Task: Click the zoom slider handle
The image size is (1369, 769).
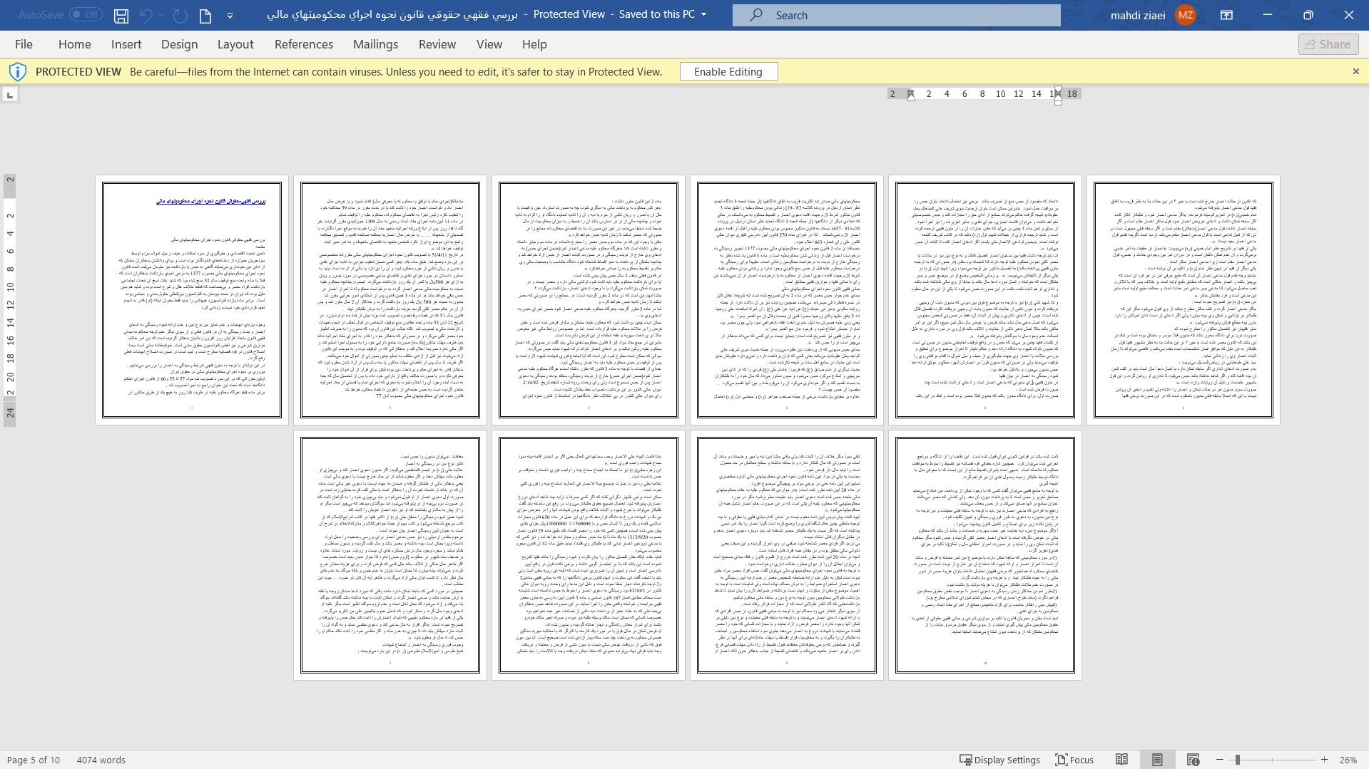Action: [x=1238, y=760]
